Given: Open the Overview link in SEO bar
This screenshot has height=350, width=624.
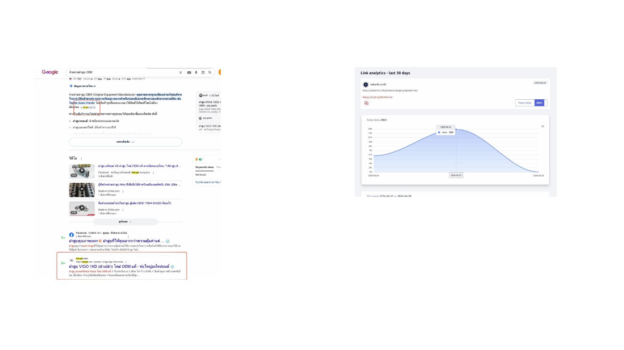Looking at the screenshot, I should click(x=139, y=78).
